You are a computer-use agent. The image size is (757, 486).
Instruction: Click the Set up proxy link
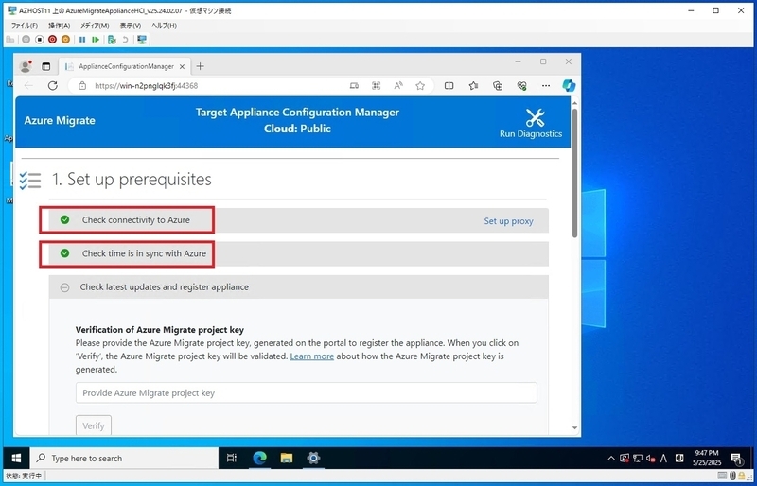pyautogui.click(x=508, y=221)
